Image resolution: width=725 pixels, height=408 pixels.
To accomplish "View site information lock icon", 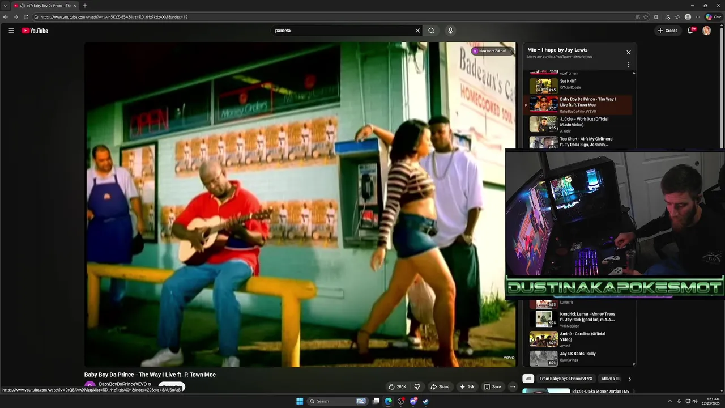I will [x=36, y=17].
